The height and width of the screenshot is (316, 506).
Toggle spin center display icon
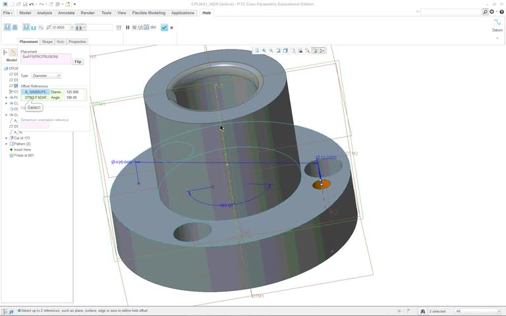click(x=322, y=51)
